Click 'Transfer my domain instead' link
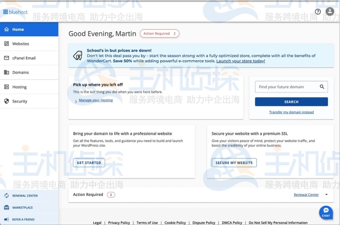This screenshot has width=340, height=225. [x=291, y=112]
